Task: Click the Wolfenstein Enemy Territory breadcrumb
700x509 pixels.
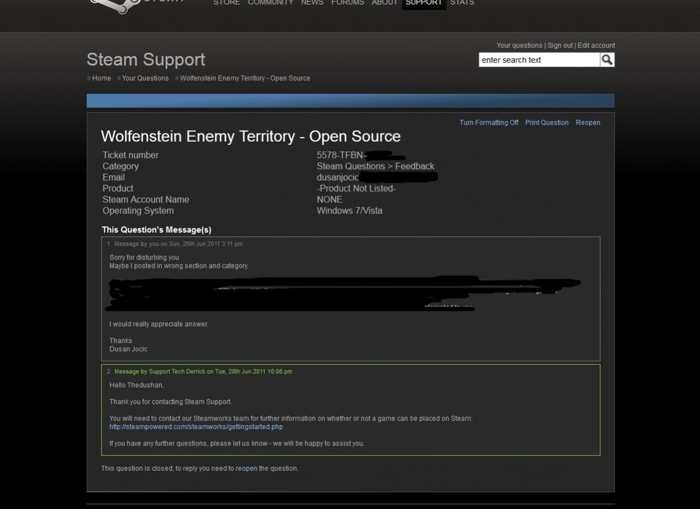Action: (x=245, y=78)
